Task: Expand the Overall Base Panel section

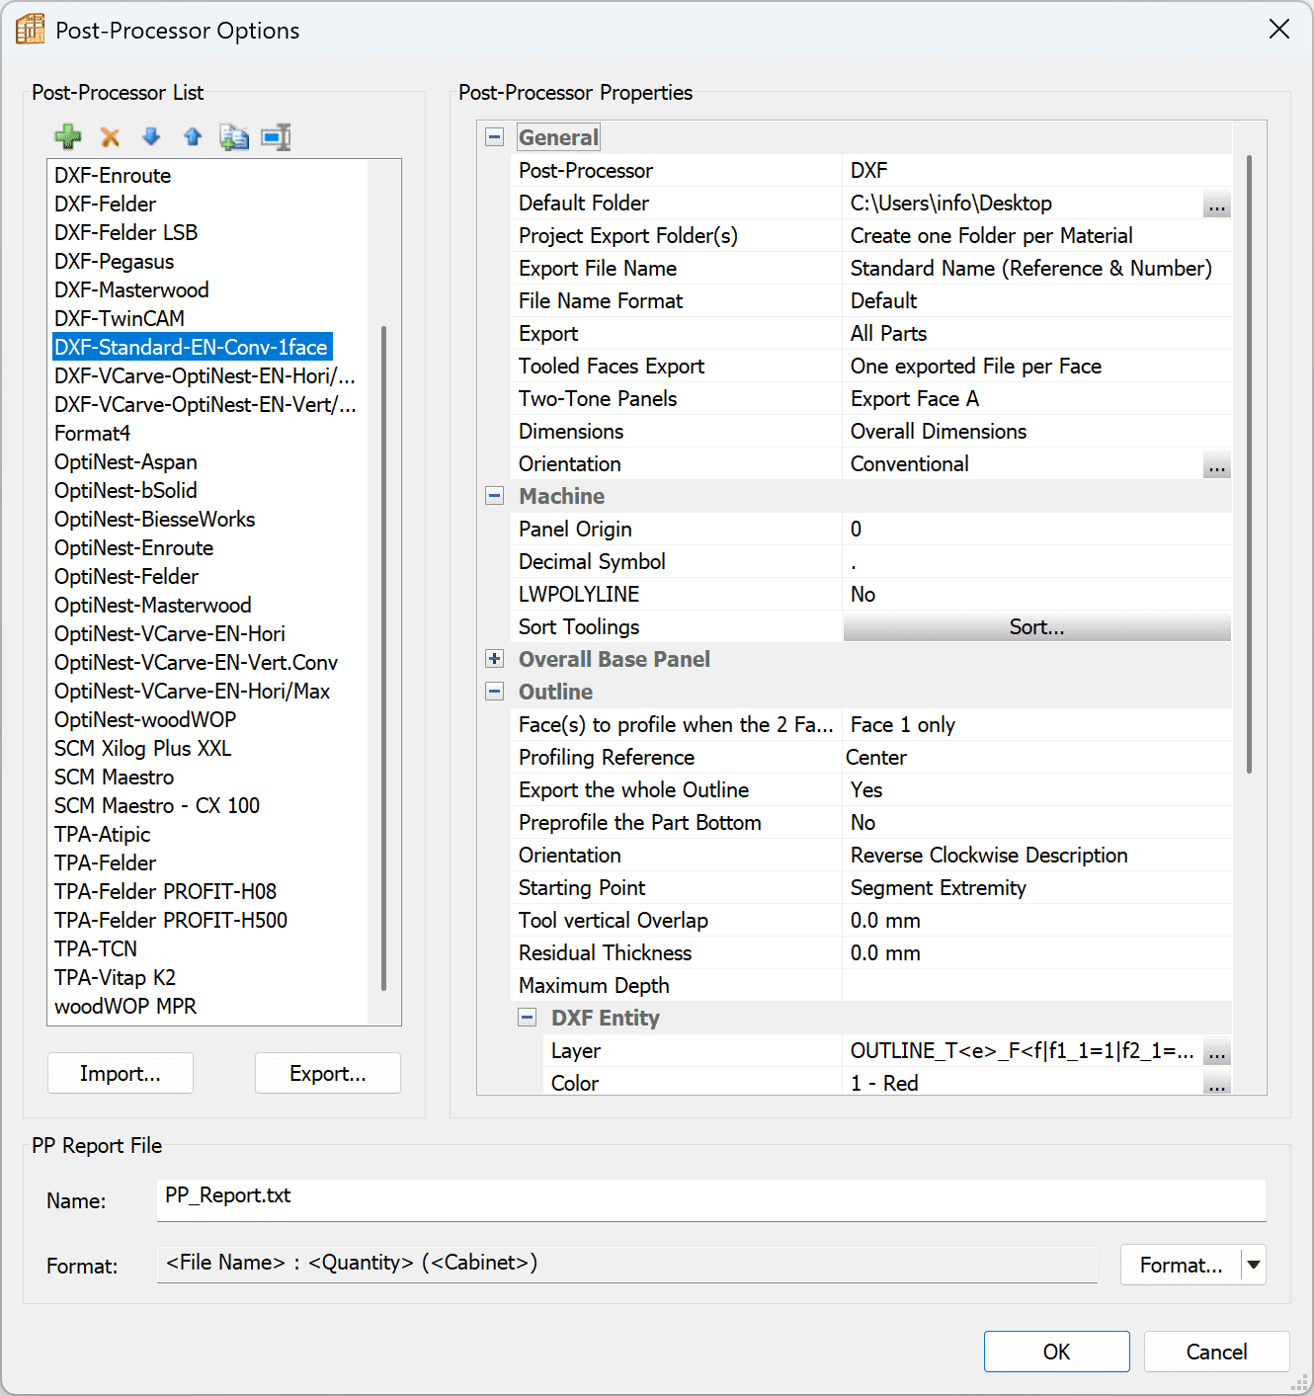Action: [495, 659]
